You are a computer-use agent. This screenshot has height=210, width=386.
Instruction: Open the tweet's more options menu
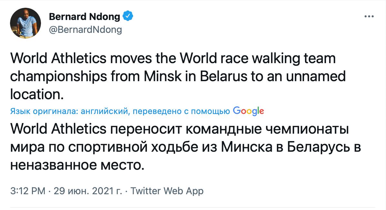point(369,16)
